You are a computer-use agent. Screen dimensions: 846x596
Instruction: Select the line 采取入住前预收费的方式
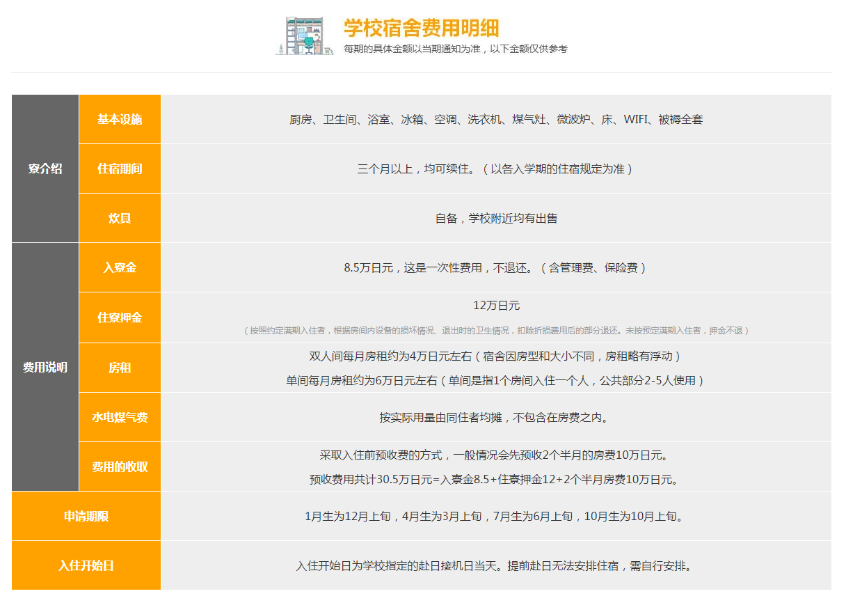[496, 455]
